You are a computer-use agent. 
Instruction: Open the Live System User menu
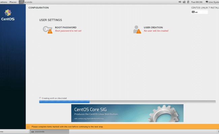[212, 2]
